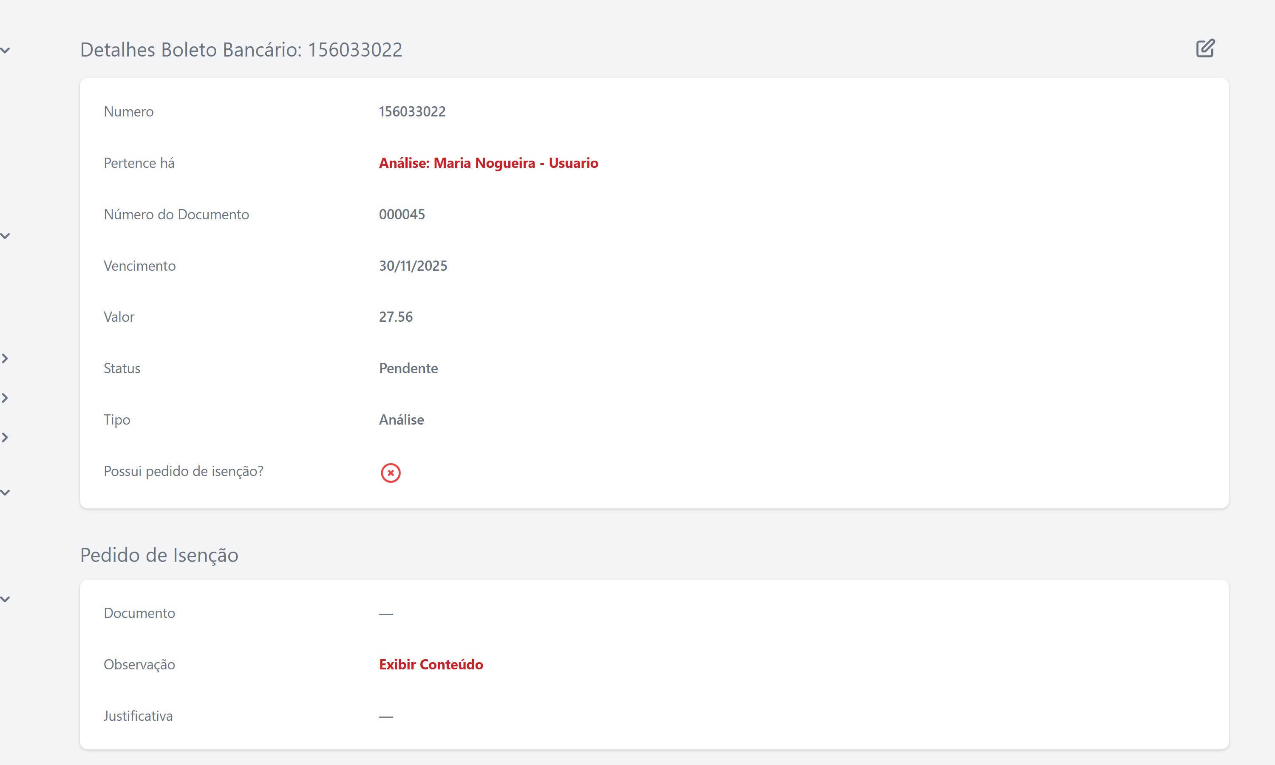Expand the middle right-pointing sidebar chevron
Screen dimensions: 1275x765
[x=5, y=398]
